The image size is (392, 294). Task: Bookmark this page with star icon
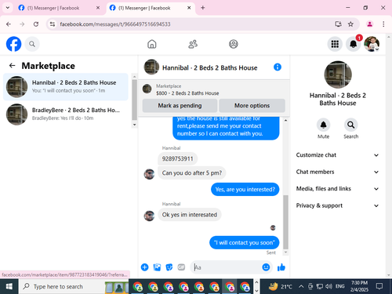coord(350,24)
